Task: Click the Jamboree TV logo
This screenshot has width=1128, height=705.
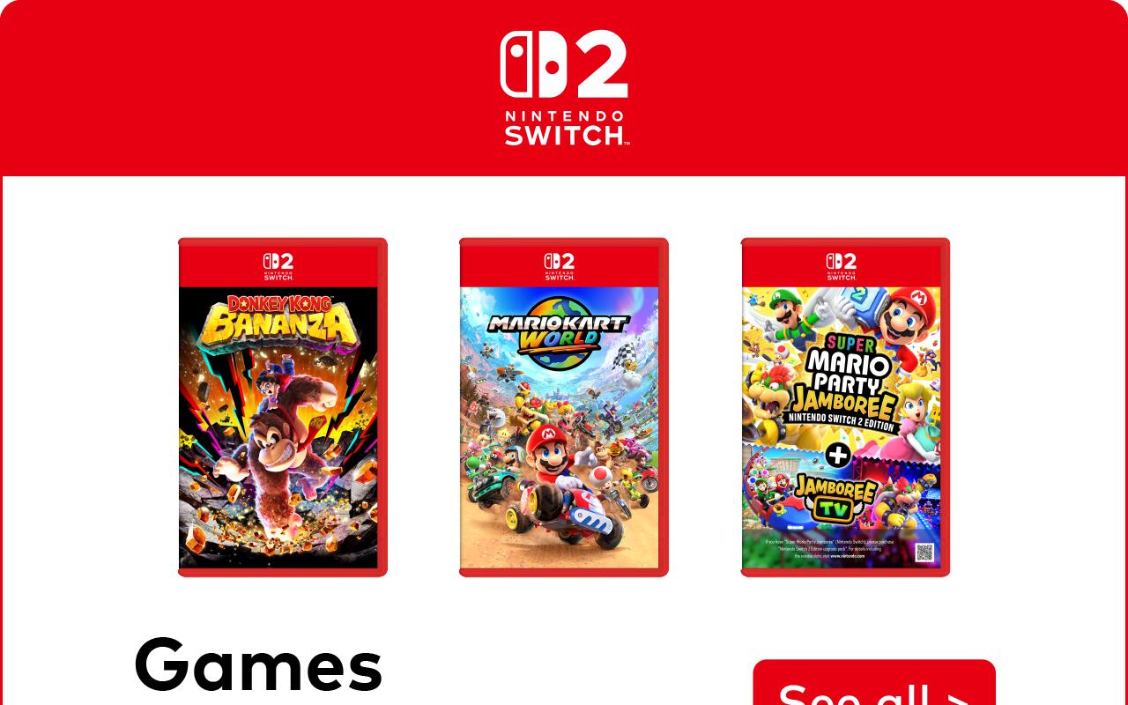Action: (x=835, y=499)
